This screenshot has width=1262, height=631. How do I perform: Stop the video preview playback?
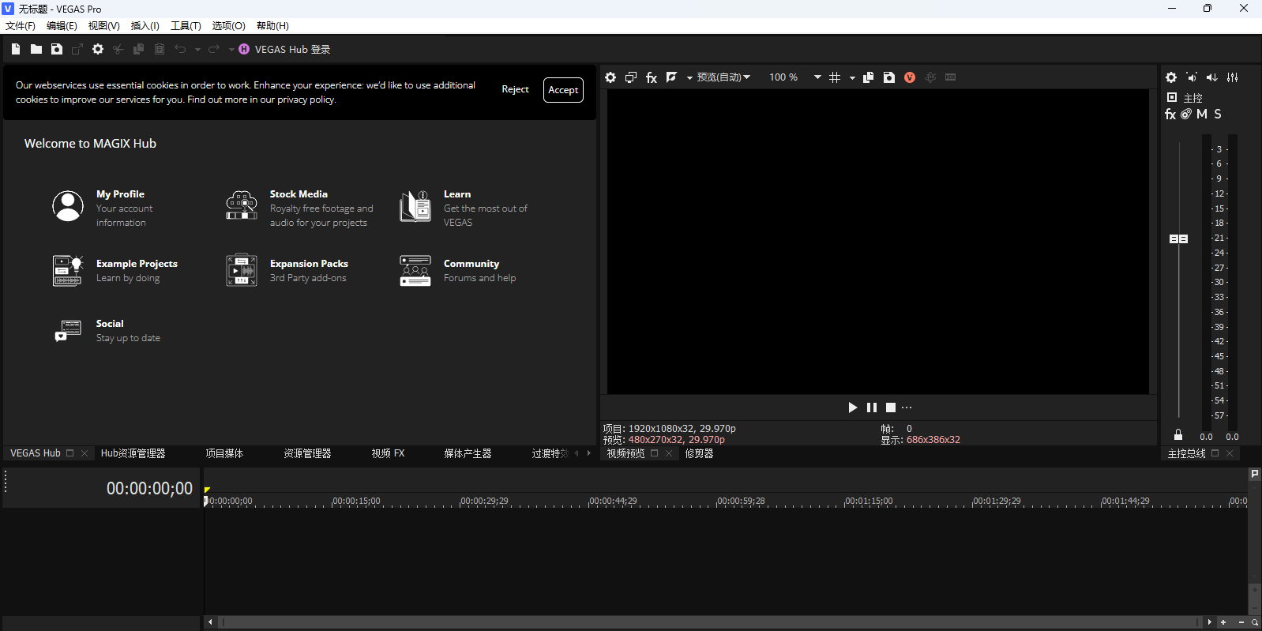click(x=891, y=408)
